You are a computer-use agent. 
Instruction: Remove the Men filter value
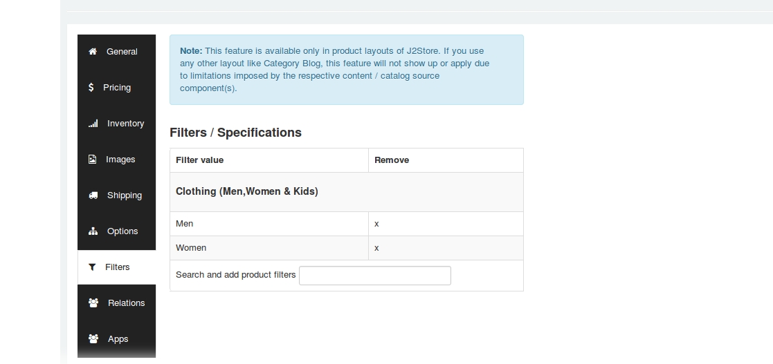[376, 224]
